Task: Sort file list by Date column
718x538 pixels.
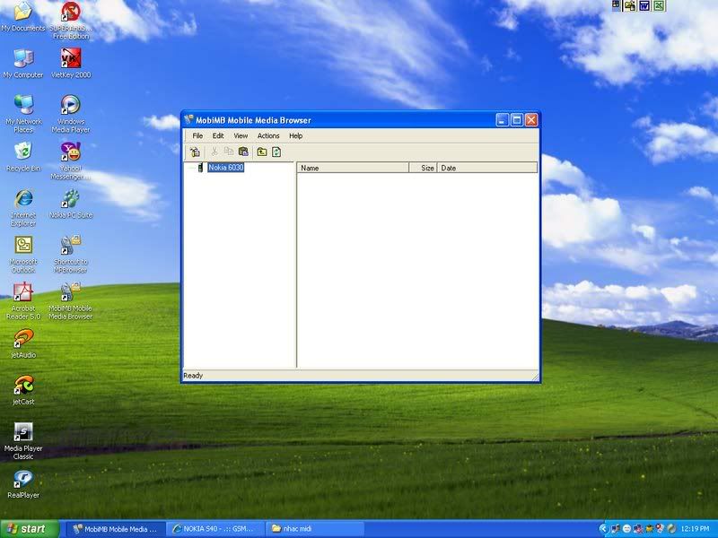Action: [x=486, y=168]
